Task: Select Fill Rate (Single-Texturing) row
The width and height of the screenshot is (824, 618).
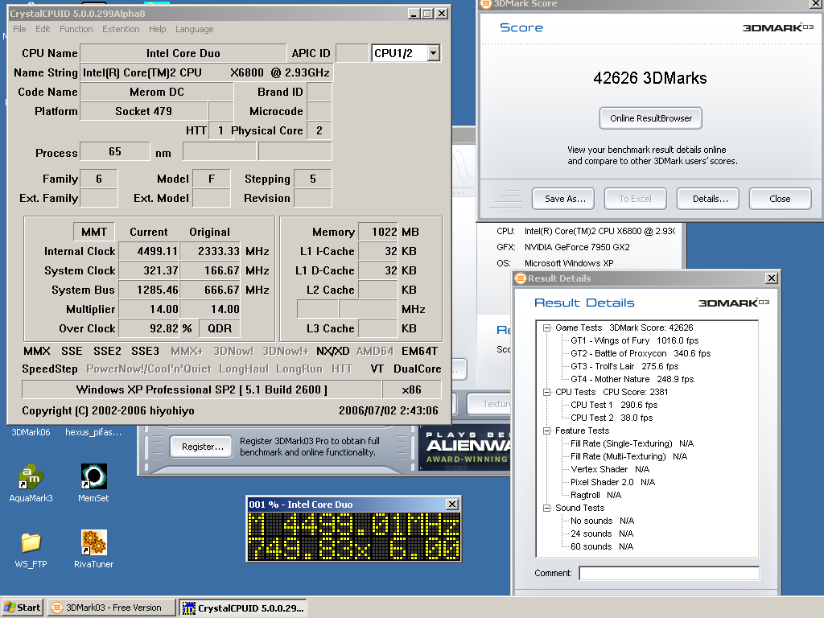Action: click(632, 443)
